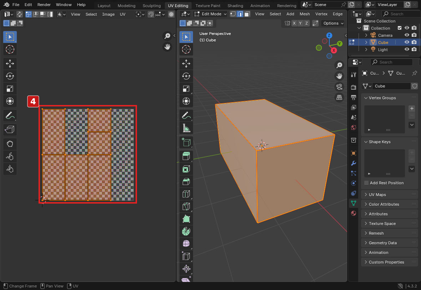Open the UV menu in UV editor

tap(122, 14)
